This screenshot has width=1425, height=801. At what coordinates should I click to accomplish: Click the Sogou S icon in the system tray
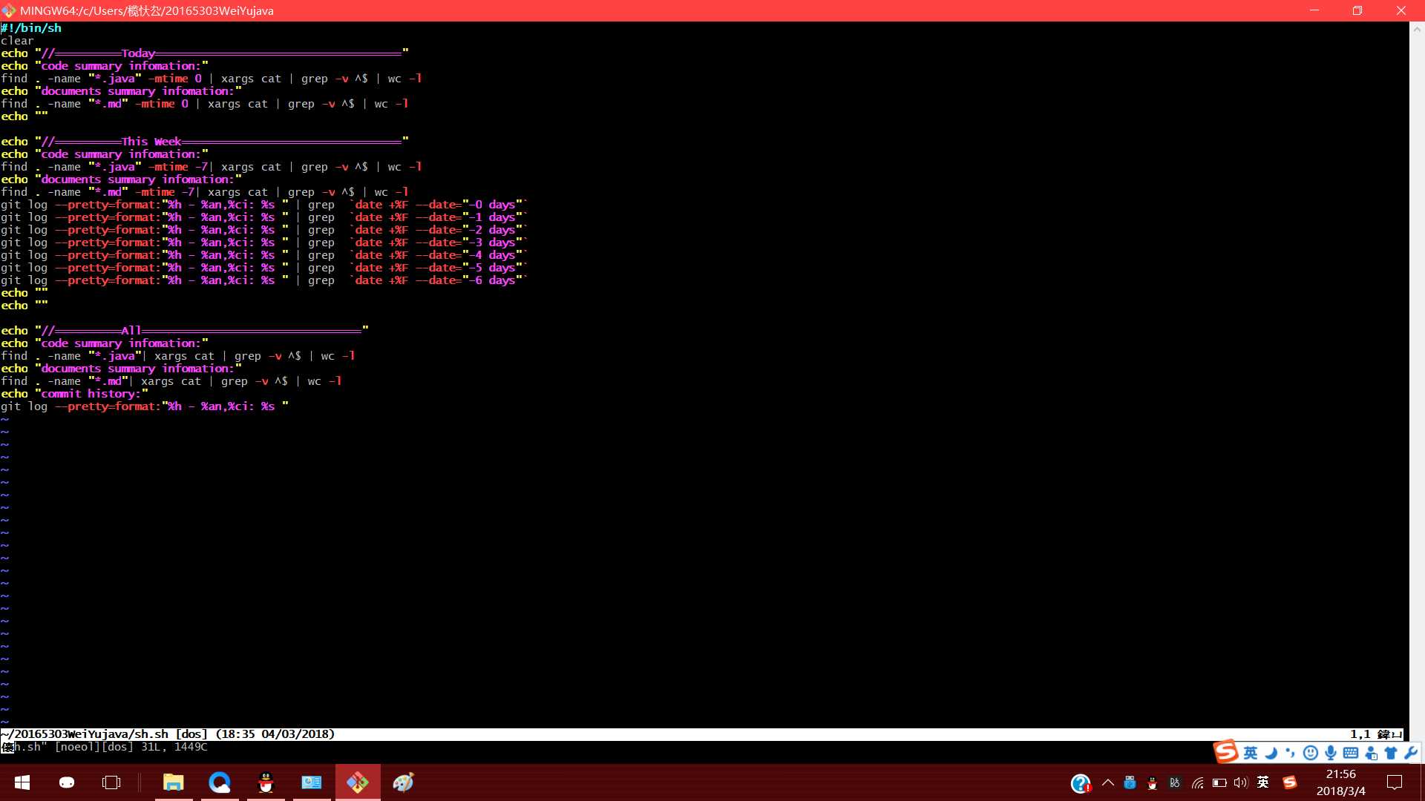click(x=1290, y=782)
